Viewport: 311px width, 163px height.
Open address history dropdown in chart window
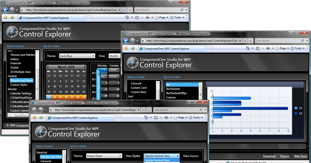240,41
